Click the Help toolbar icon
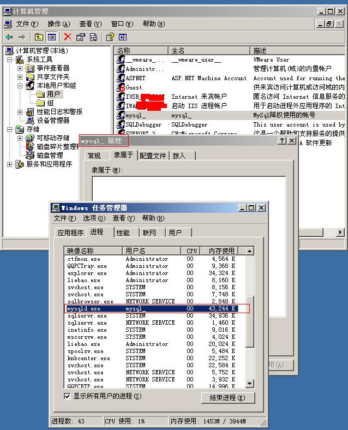This screenshot has height=430, width=348. pyautogui.click(x=110, y=37)
